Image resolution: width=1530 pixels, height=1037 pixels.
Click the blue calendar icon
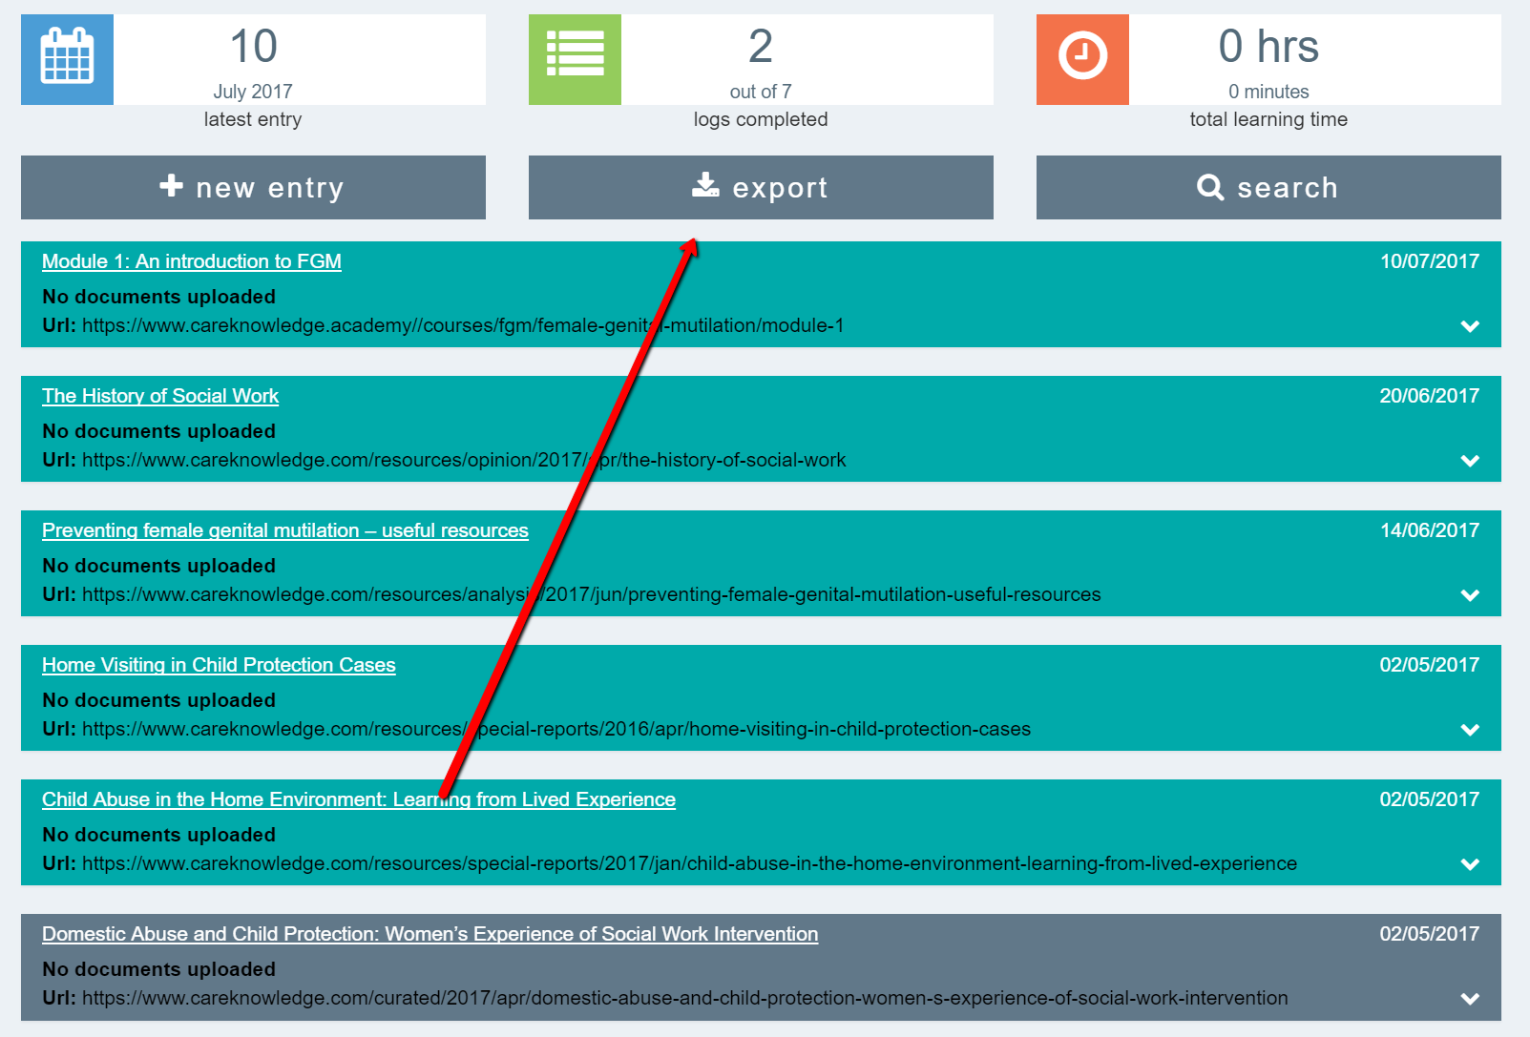coord(67,59)
